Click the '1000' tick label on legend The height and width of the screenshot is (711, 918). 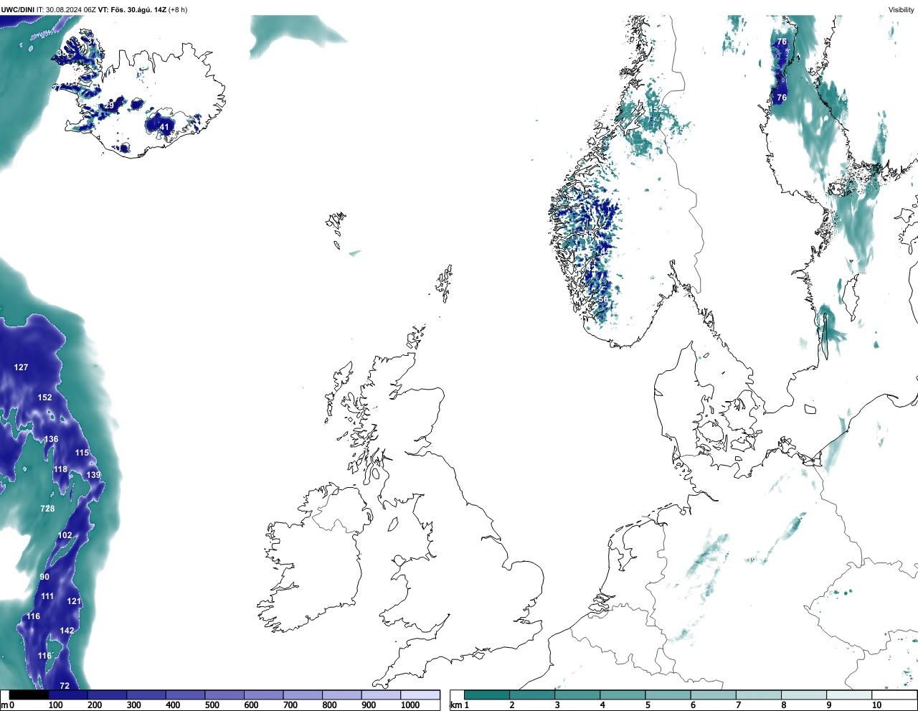[x=410, y=705]
